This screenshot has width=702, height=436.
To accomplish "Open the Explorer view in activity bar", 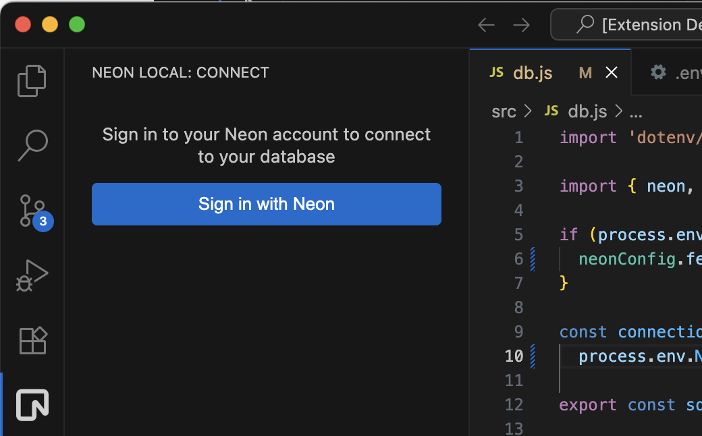I will (x=32, y=80).
